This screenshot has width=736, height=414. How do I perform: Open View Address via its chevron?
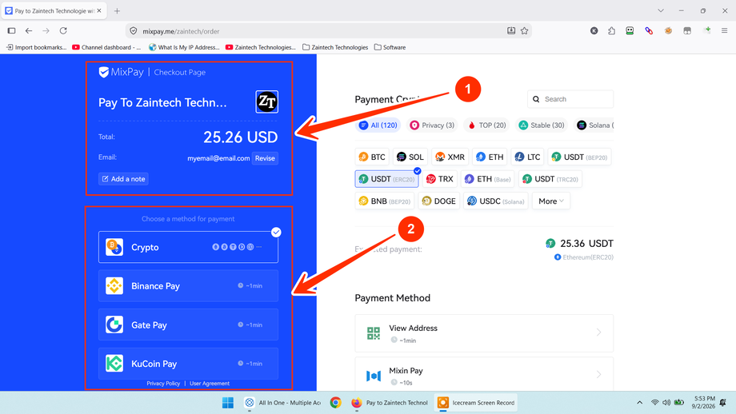598,332
